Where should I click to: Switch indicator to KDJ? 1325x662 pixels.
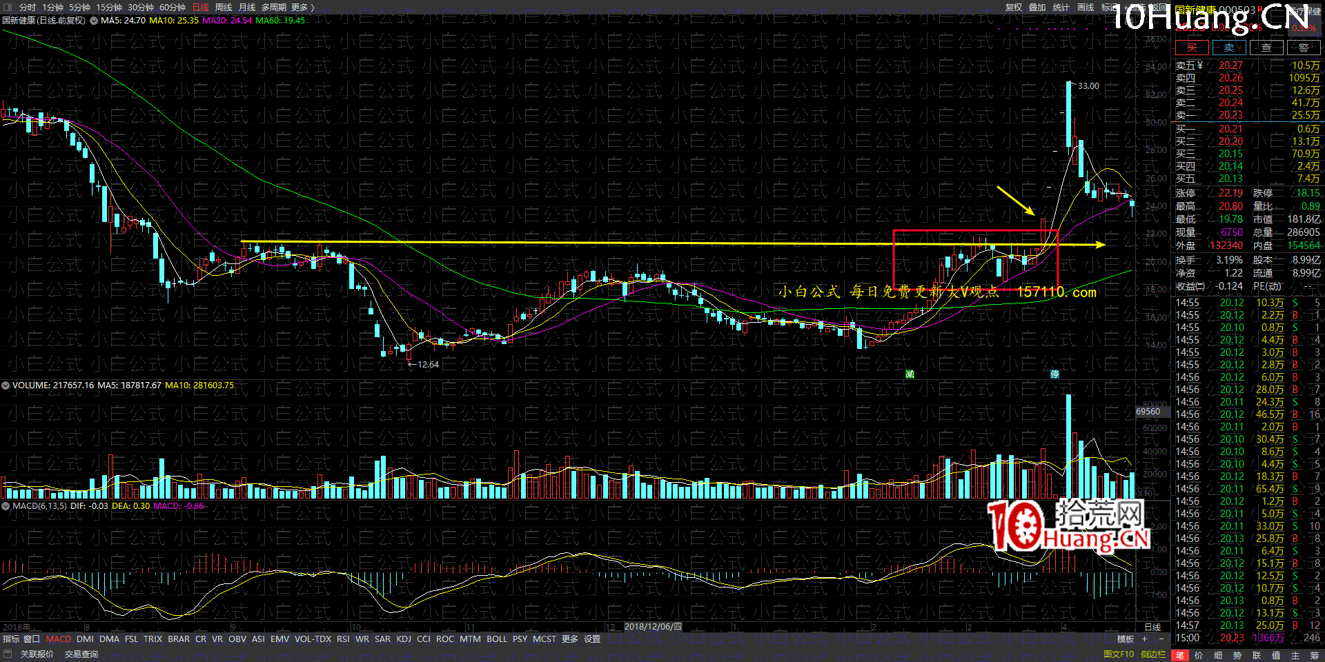pos(404,639)
